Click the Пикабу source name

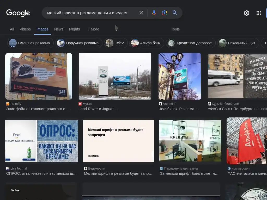pos(16,104)
